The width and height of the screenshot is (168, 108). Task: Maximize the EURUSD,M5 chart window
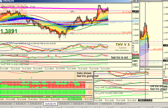[135, 1]
